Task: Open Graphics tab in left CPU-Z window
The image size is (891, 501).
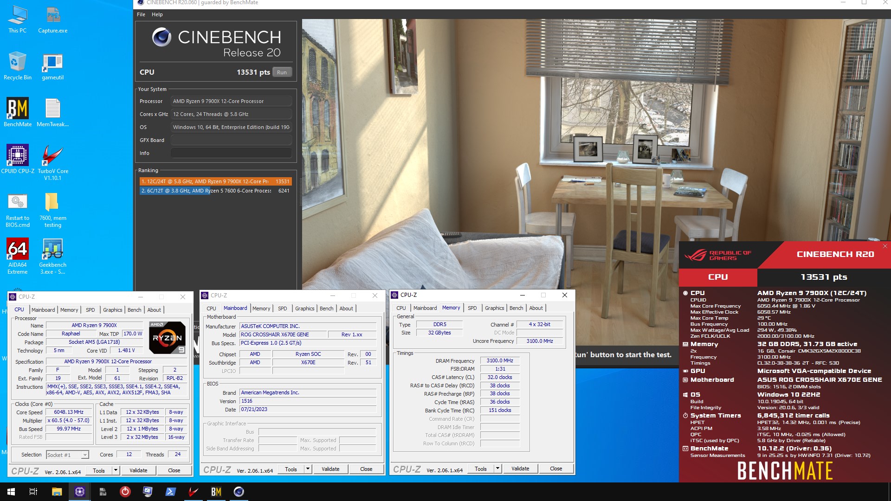Action: point(113,310)
